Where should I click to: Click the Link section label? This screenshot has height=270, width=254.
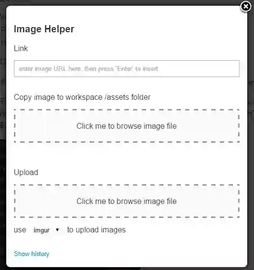pyautogui.click(x=21, y=48)
